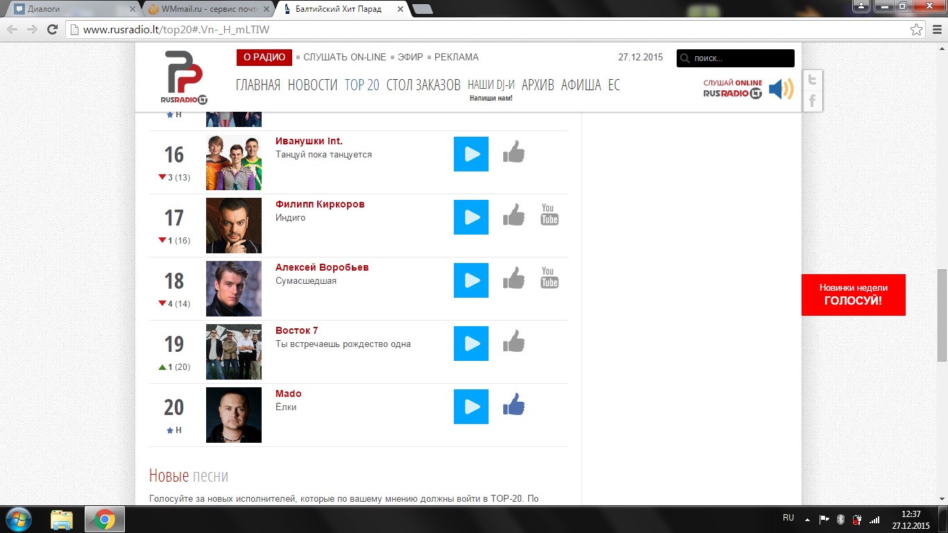
Task: Bookmark page with star icon
Action: (x=916, y=30)
